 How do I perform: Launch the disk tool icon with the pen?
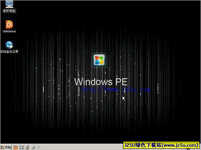point(27,148)
